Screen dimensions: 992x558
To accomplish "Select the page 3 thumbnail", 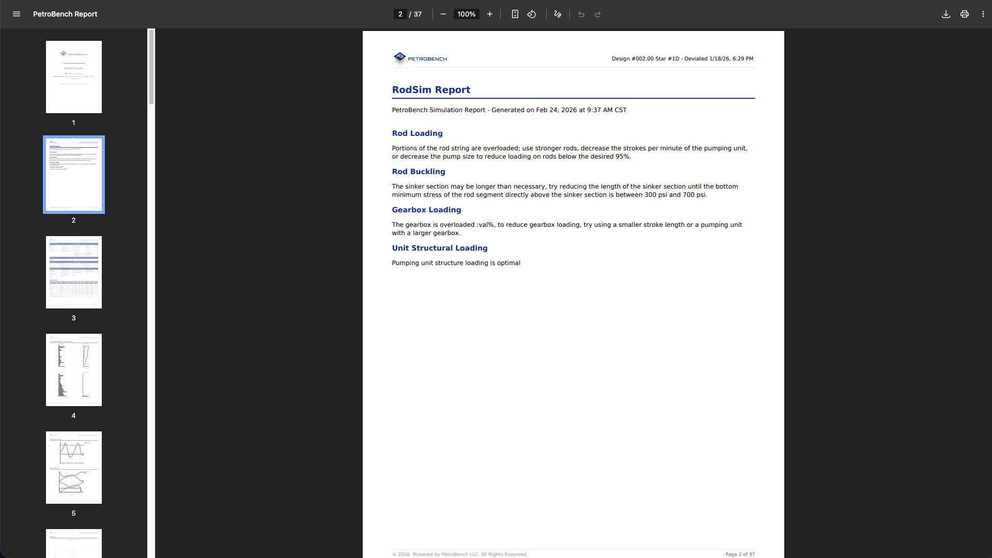I will point(73,272).
